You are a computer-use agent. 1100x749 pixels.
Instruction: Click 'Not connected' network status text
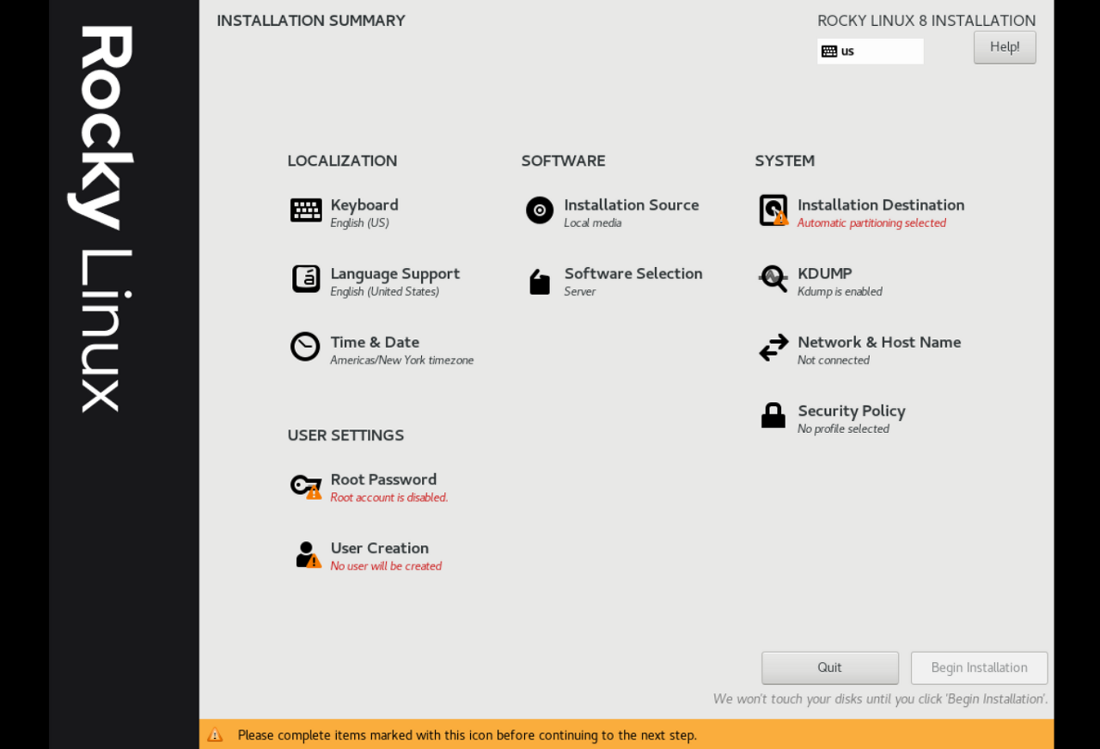tap(834, 360)
